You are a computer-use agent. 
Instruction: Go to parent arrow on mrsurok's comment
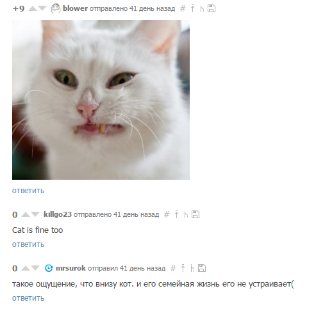(x=183, y=268)
